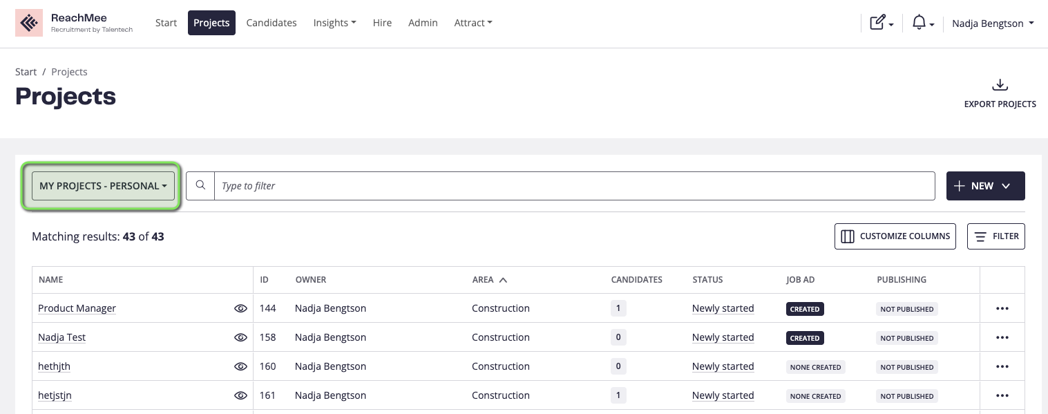Screen dimensions: 1048x414
Task: Toggle eye icon for Product Manager project
Action: (x=240, y=308)
